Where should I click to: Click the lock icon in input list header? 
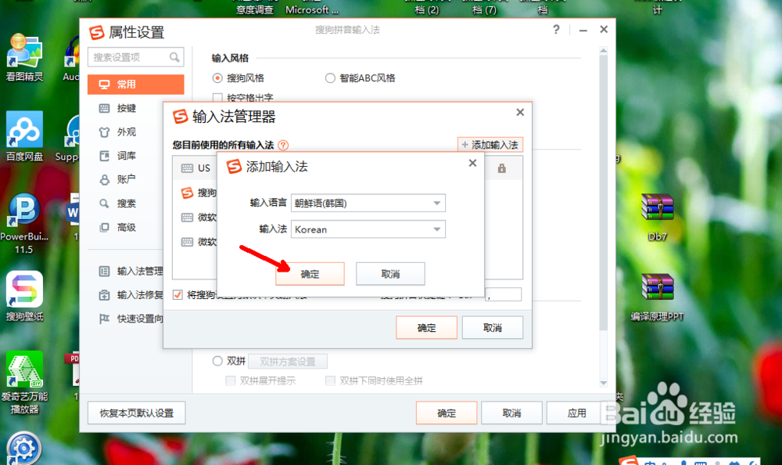502,168
